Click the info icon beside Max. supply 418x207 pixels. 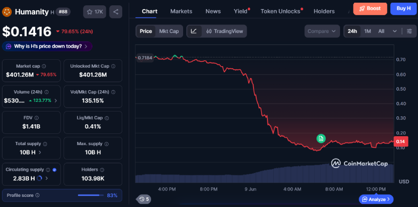tap(106, 144)
